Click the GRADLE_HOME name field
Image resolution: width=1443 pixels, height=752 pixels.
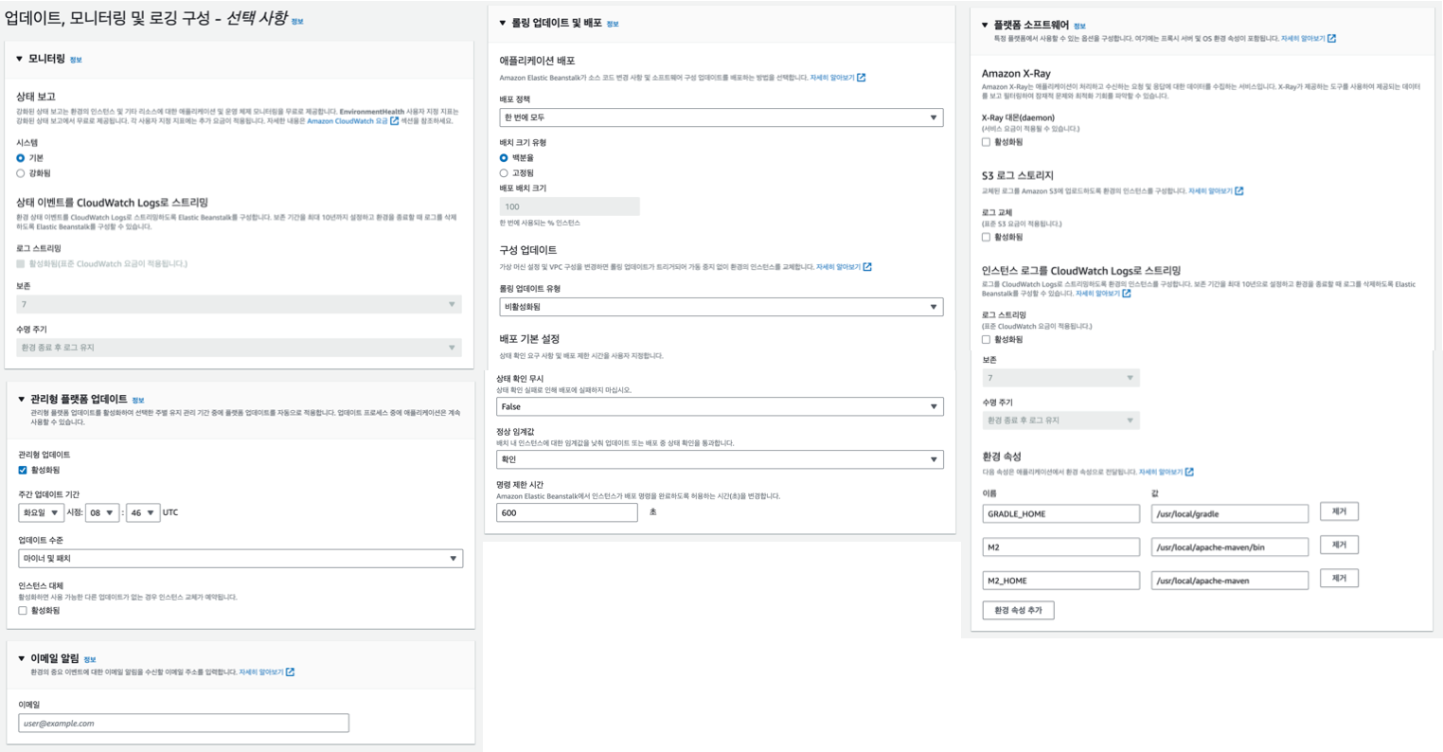[1061, 513]
